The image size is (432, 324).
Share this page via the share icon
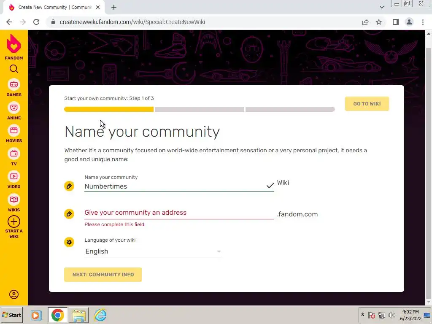click(x=365, y=22)
